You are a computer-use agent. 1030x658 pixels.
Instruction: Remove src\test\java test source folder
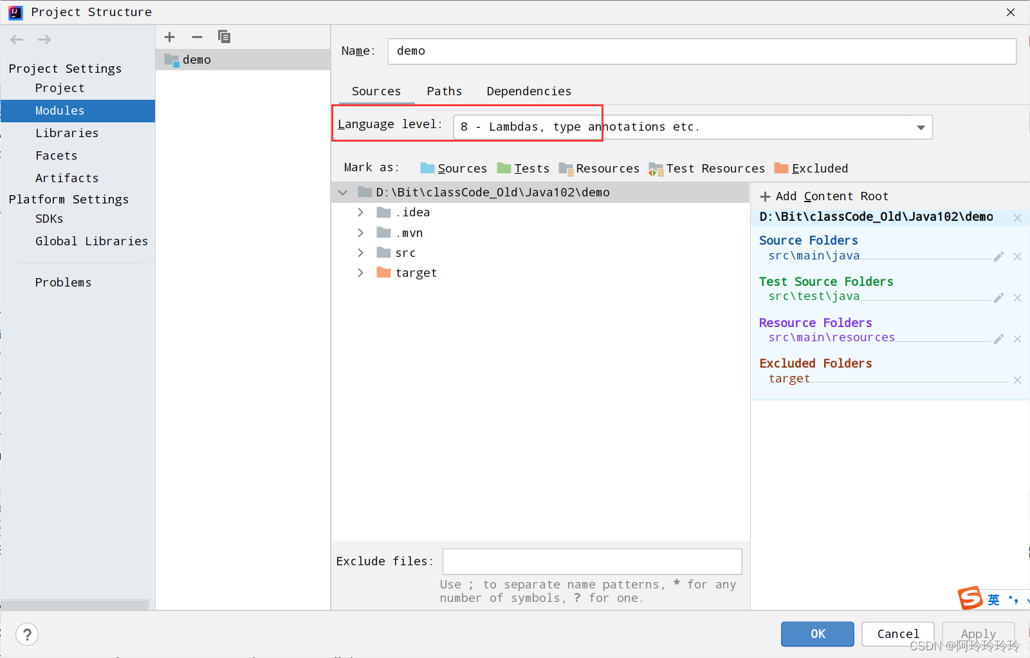click(1017, 298)
